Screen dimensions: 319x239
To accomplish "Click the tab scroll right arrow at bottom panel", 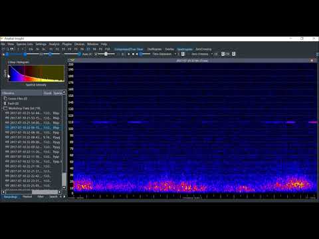I will [64, 197].
